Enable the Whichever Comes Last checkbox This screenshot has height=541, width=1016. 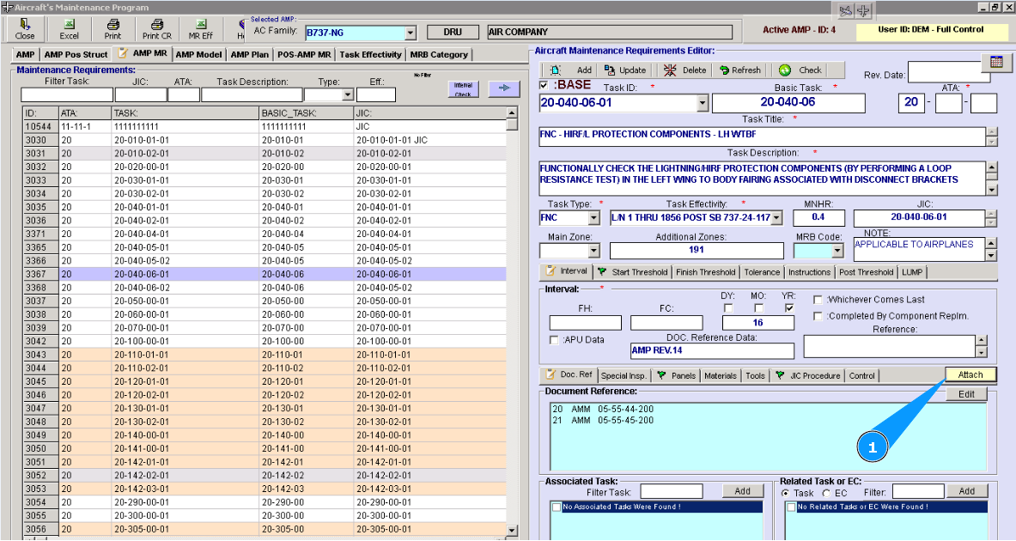[818, 300]
